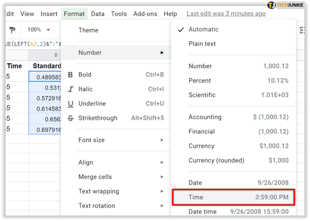This screenshot has width=310, height=221.
Task: Select Plain text format
Action: [x=202, y=44]
